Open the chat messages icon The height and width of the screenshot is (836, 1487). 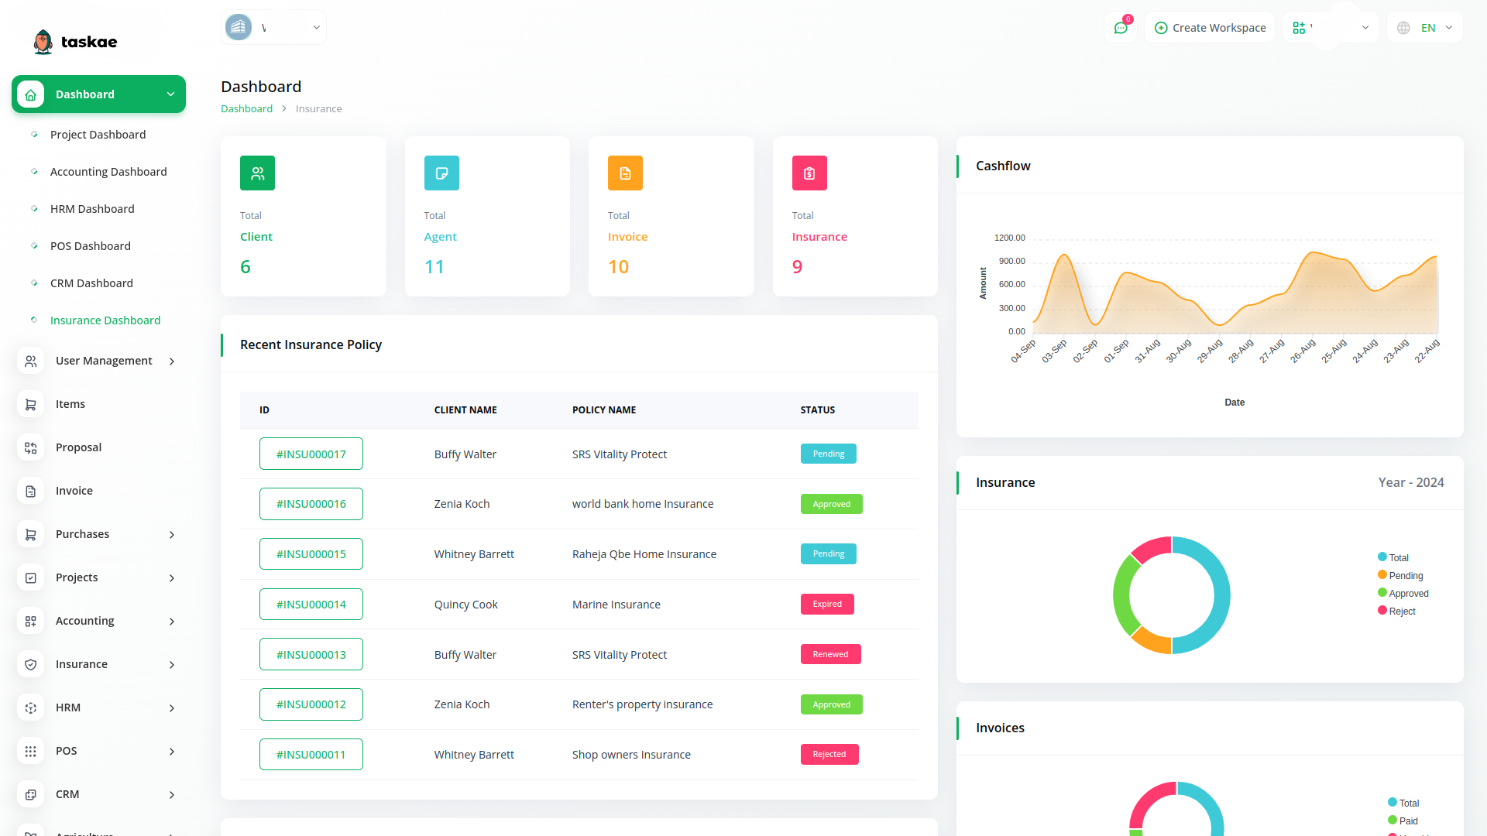pos(1121,28)
